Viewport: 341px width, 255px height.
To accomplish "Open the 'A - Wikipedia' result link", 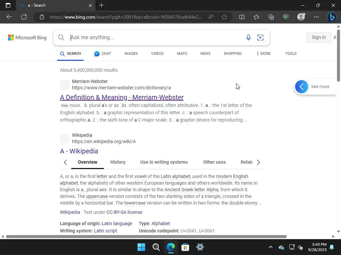I will (x=79, y=151).
